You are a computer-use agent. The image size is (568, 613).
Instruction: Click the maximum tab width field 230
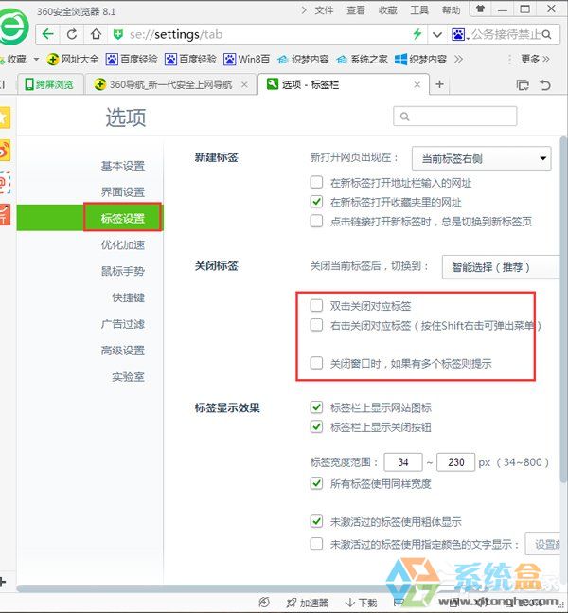coord(456,462)
